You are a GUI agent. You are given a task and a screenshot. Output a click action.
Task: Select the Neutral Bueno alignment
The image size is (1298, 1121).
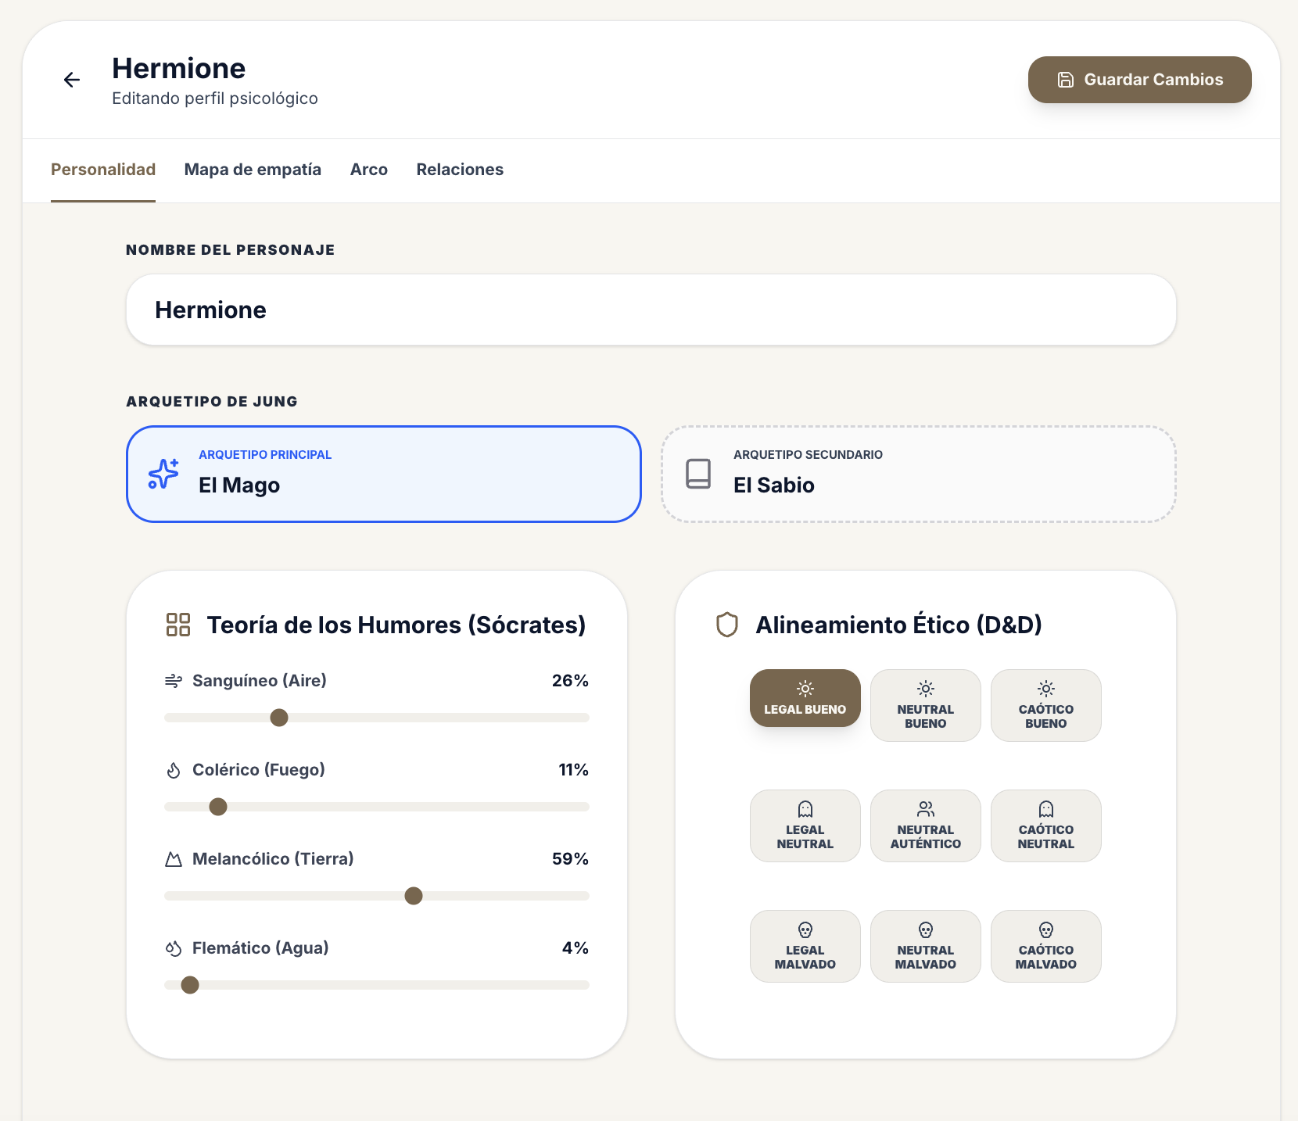925,705
